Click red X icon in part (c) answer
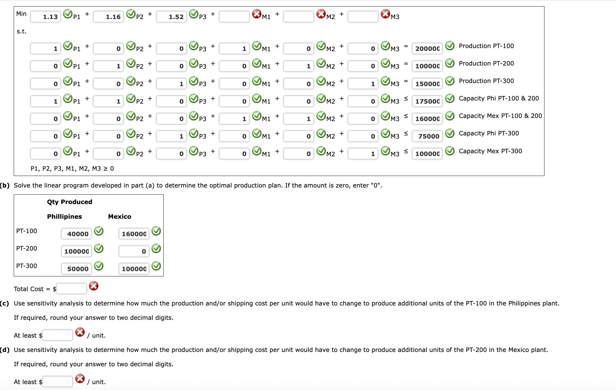Screen dimensions: 616x390 point(80,332)
